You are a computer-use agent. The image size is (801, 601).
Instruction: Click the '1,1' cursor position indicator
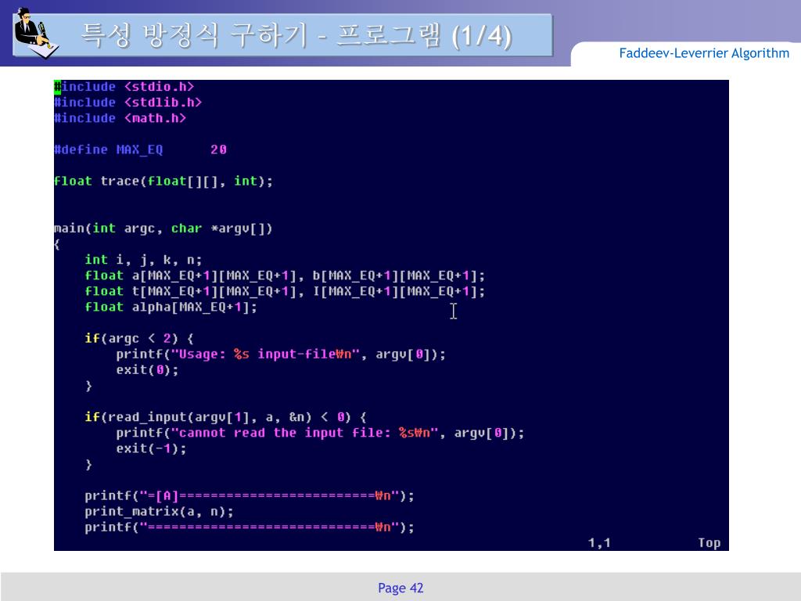(x=599, y=543)
